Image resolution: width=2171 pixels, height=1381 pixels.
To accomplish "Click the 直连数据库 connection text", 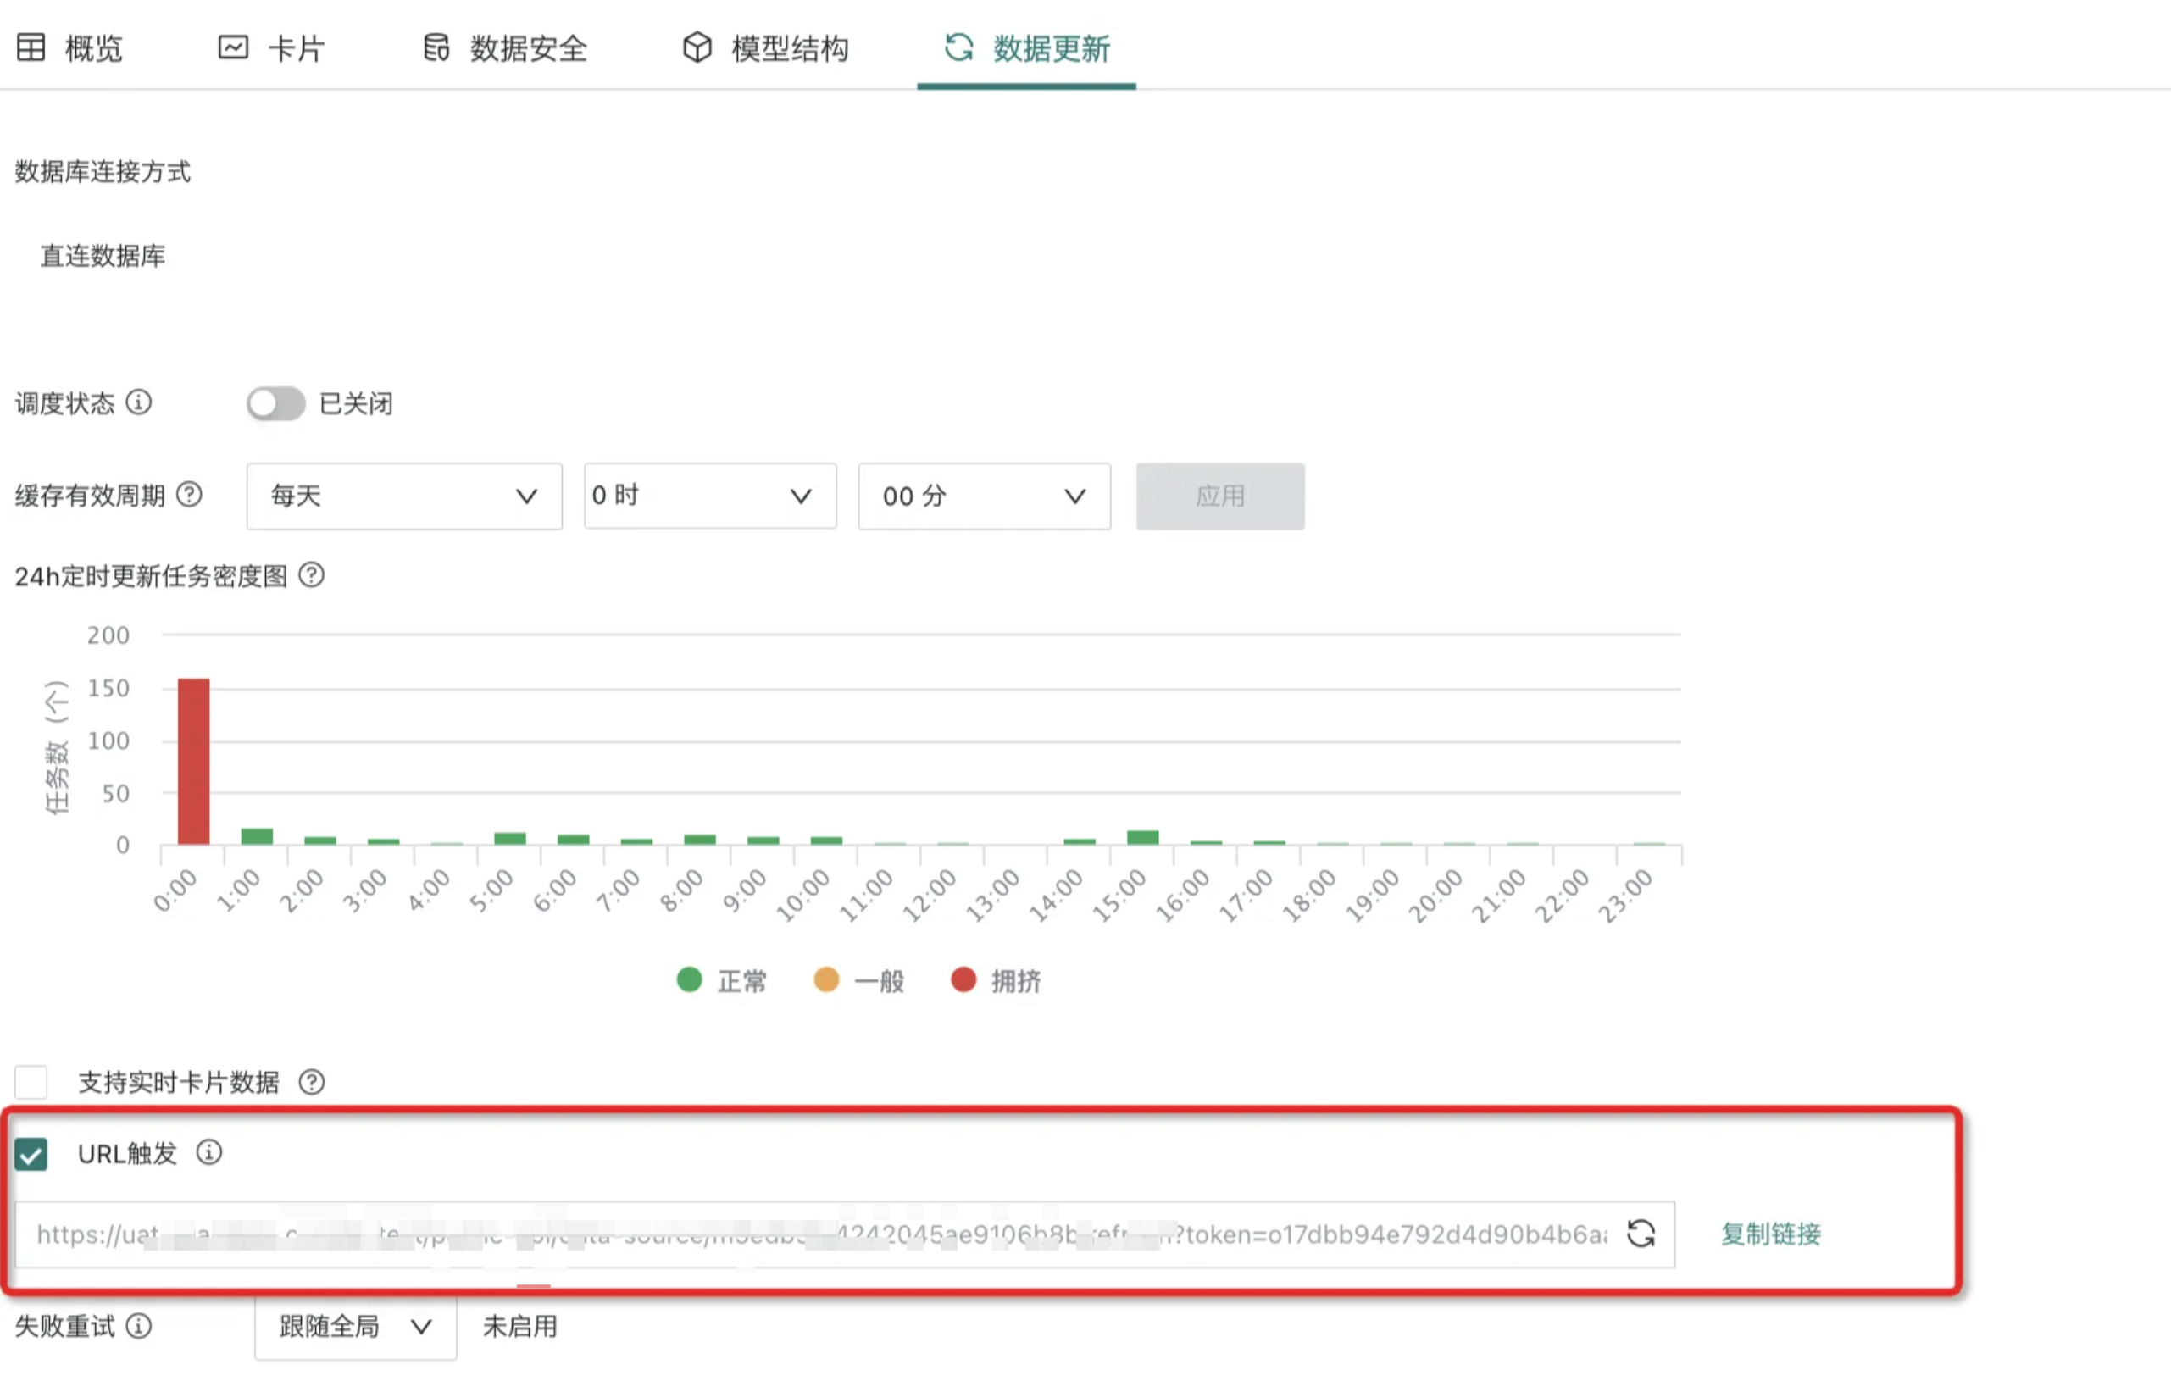I will pos(103,256).
